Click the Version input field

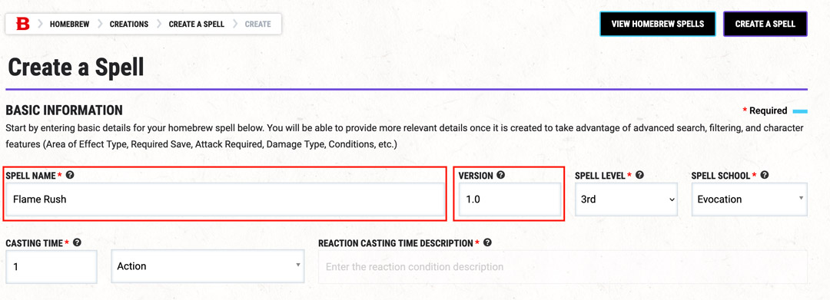coord(510,199)
